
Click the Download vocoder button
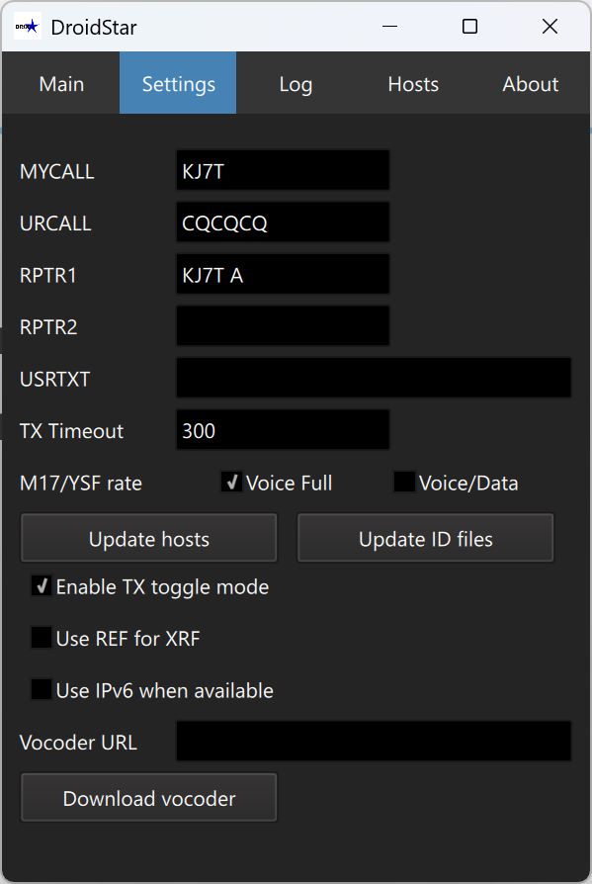(x=147, y=797)
